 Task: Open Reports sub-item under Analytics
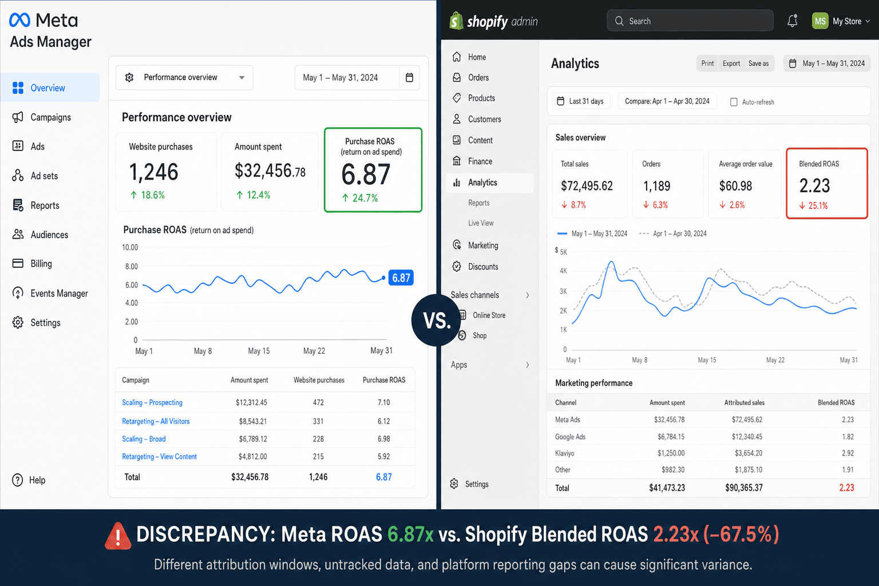479,203
